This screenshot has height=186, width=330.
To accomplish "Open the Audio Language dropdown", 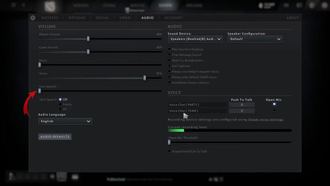I will coord(65,121).
